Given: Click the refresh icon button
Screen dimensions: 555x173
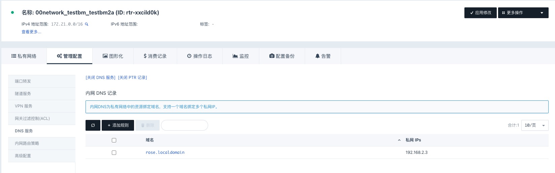Looking at the screenshot, I should click(x=93, y=125).
